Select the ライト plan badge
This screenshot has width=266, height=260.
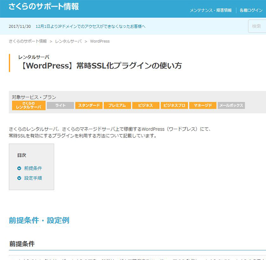[x=60, y=105]
